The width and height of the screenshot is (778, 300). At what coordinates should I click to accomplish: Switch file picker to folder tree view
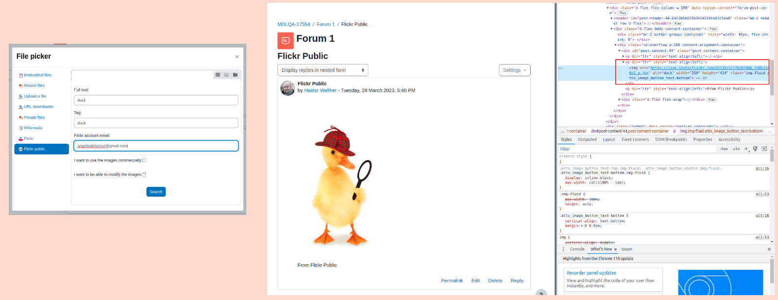[235, 75]
